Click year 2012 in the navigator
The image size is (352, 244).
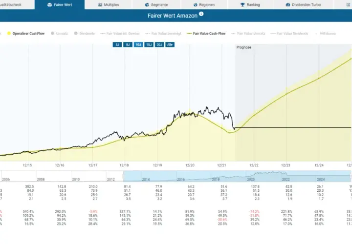pyautogui.click(x=110, y=180)
